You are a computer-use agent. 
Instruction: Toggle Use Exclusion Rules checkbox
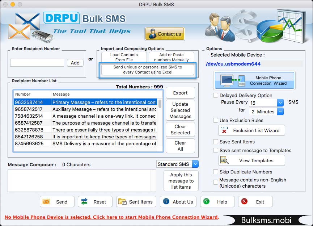(216, 120)
